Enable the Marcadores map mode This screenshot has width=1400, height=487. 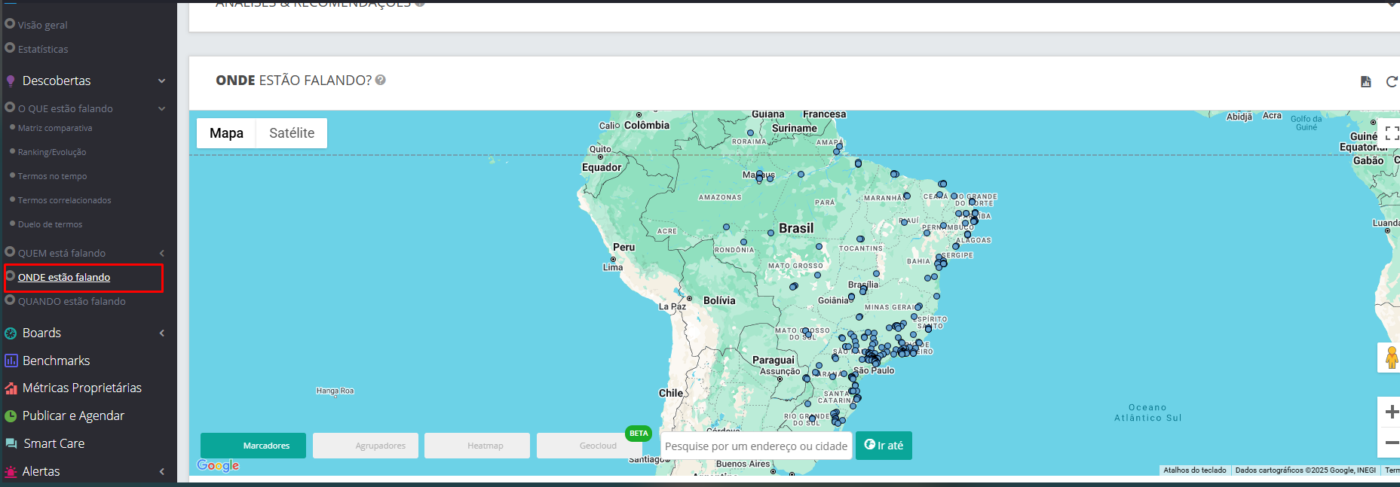point(253,446)
